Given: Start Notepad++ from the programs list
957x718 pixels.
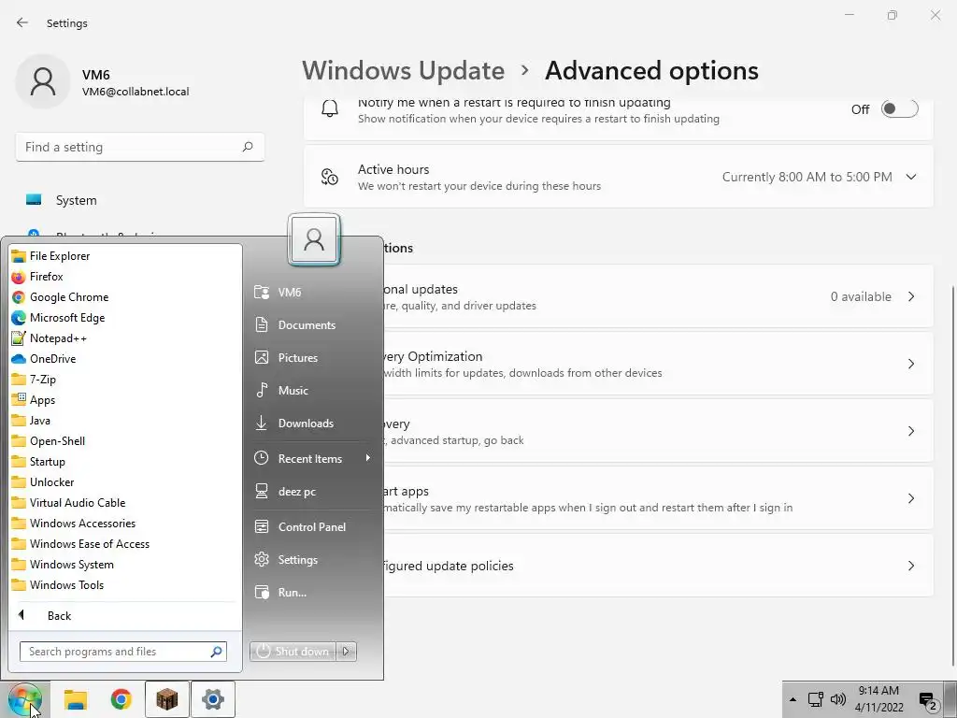Looking at the screenshot, I should [125, 338].
